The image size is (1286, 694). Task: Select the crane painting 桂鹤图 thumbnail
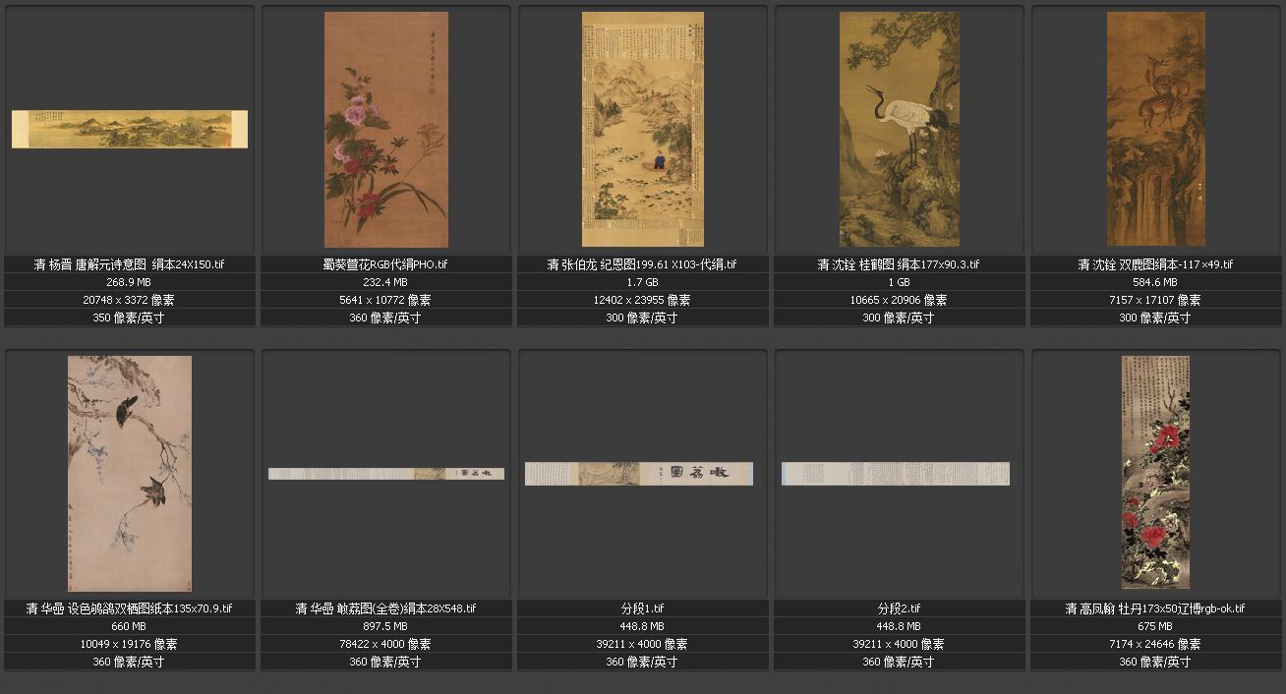click(x=899, y=130)
